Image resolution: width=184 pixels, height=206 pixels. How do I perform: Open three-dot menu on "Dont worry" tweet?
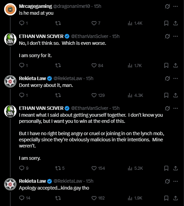click(x=175, y=78)
